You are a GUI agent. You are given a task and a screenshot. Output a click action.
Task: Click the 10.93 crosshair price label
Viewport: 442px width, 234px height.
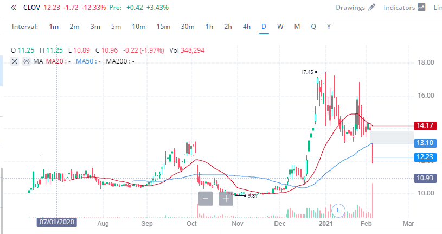(x=425, y=178)
